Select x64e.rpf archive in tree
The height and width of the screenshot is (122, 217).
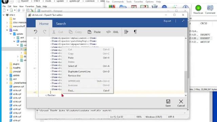(x=15, y=105)
